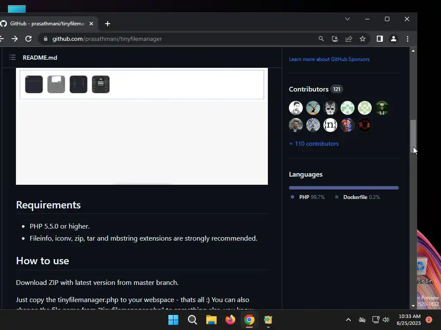Select the gray second screenshot thumbnail
The width and height of the screenshot is (441, 330).
point(56,84)
